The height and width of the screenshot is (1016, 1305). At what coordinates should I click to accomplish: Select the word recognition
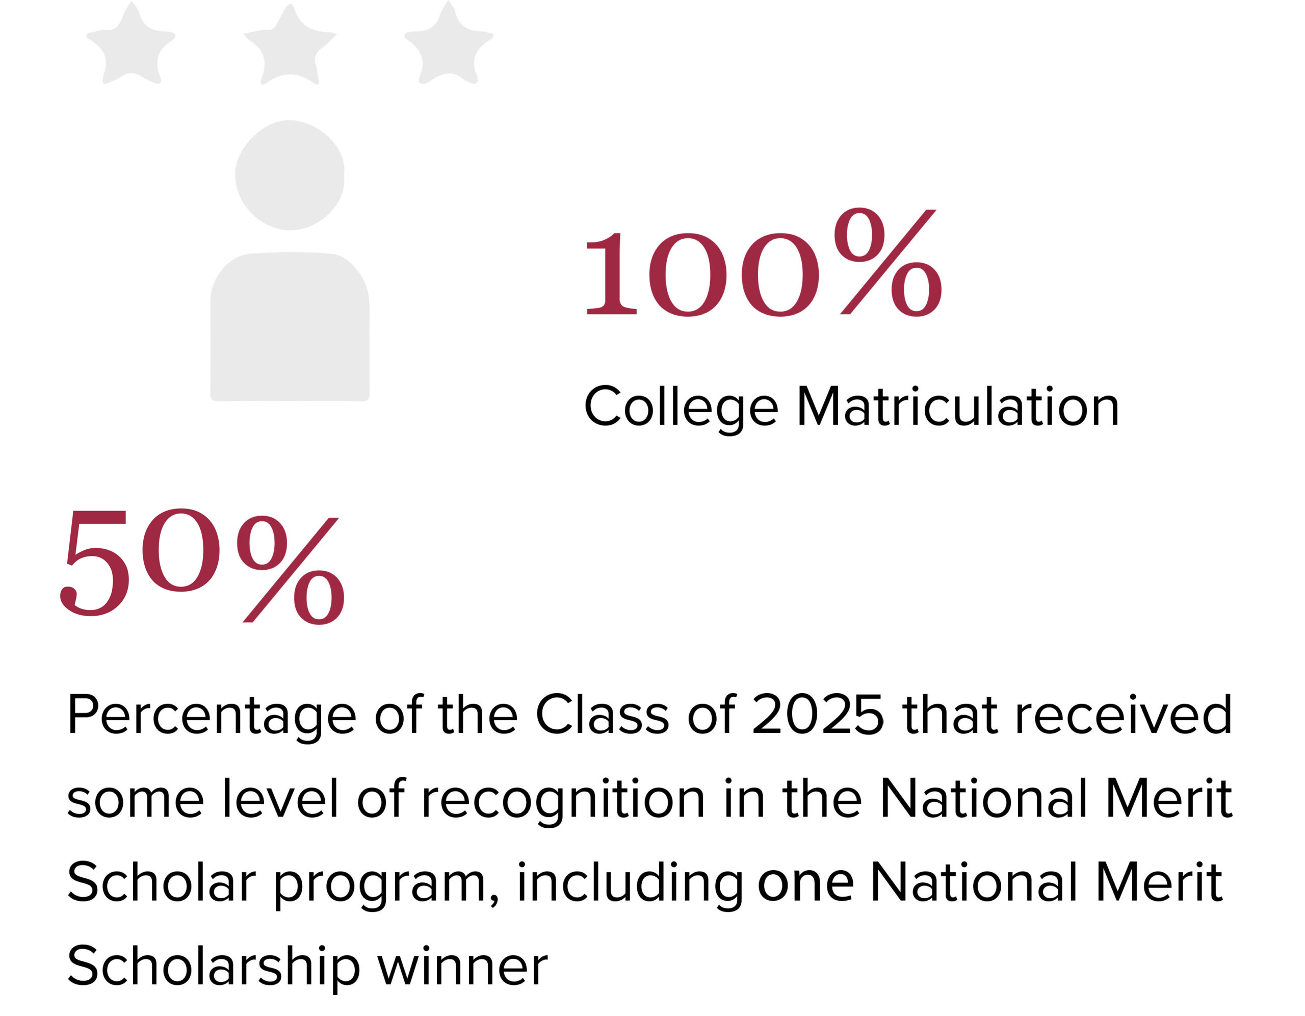[x=563, y=801]
